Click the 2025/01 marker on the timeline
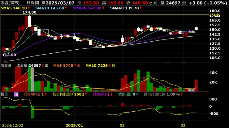This screenshot has height=128, width=229. pos(74,126)
